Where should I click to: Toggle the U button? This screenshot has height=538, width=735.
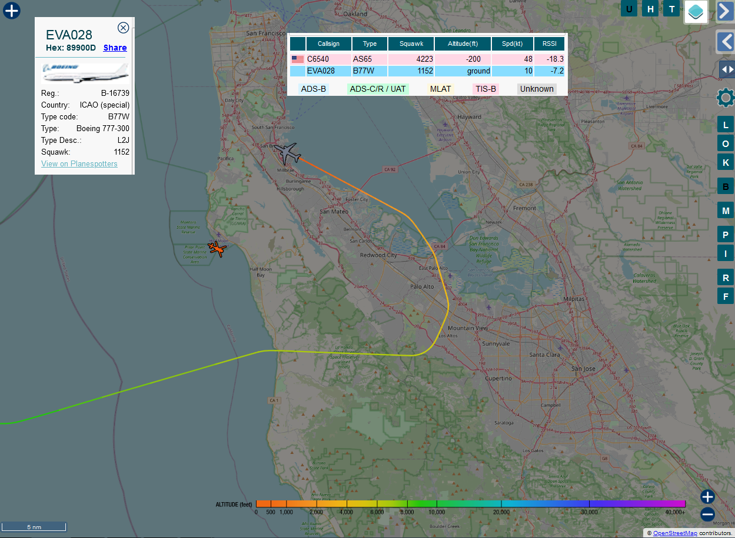[629, 9]
